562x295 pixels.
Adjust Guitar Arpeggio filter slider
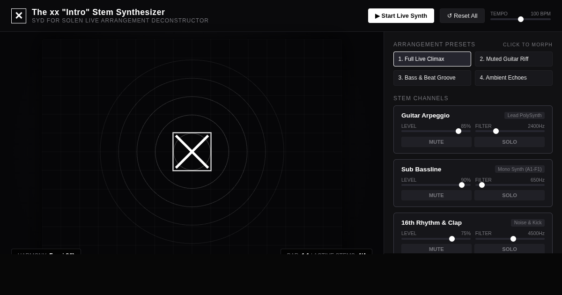pos(510,131)
